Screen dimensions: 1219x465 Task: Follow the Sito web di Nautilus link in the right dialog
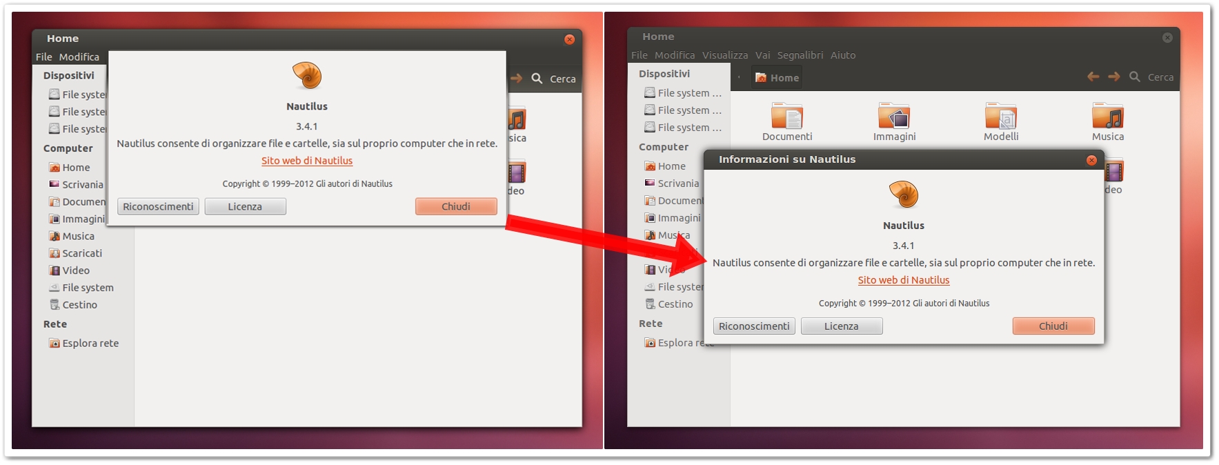click(x=904, y=280)
